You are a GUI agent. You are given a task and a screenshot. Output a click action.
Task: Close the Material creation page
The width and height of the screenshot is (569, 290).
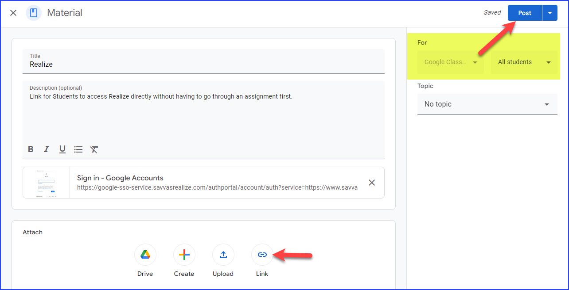click(x=13, y=13)
